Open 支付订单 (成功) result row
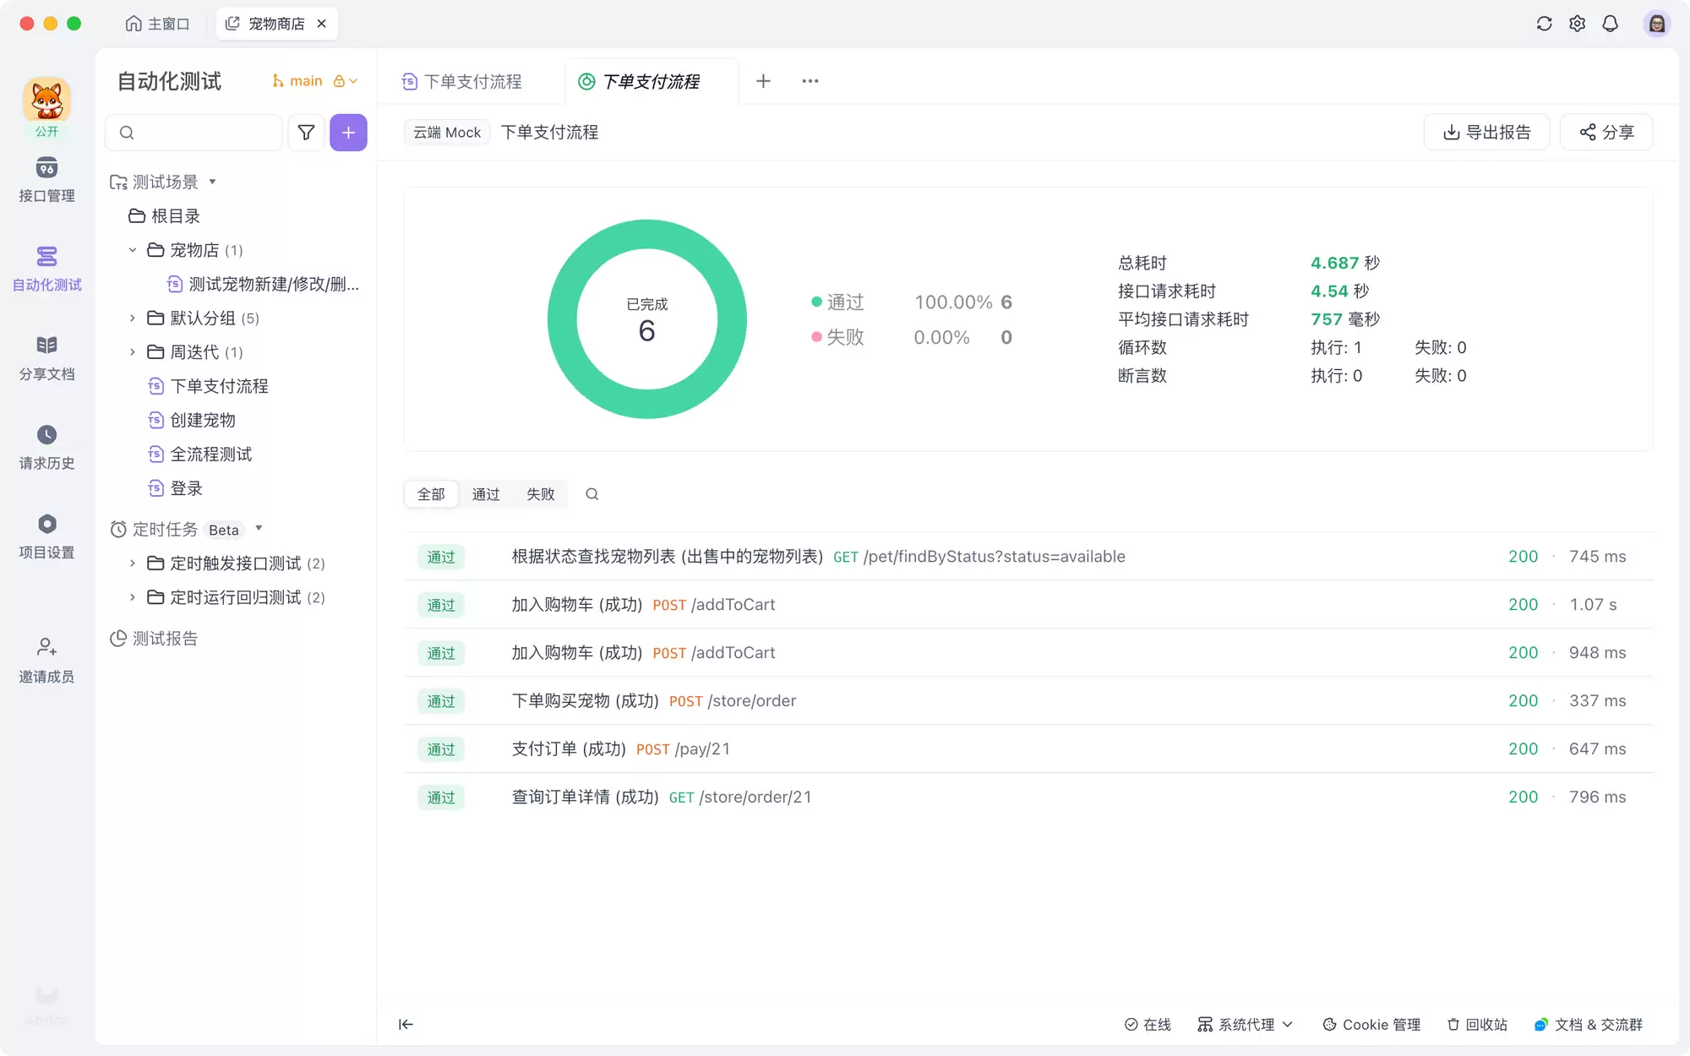This screenshot has height=1056, width=1690. [x=1028, y=749]
